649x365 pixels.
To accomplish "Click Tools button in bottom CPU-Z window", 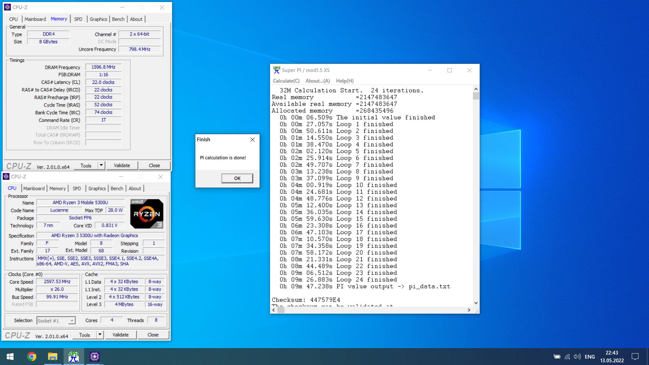I will coord(85,335).
